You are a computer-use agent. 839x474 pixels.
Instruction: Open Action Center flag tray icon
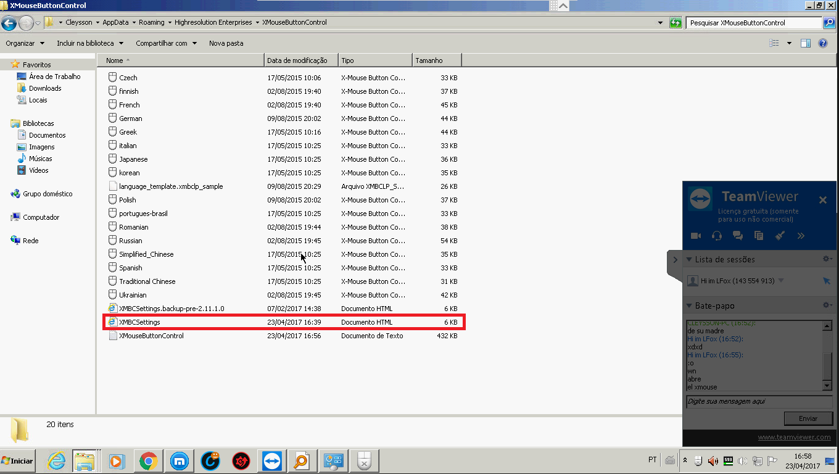tap(771, 460)
